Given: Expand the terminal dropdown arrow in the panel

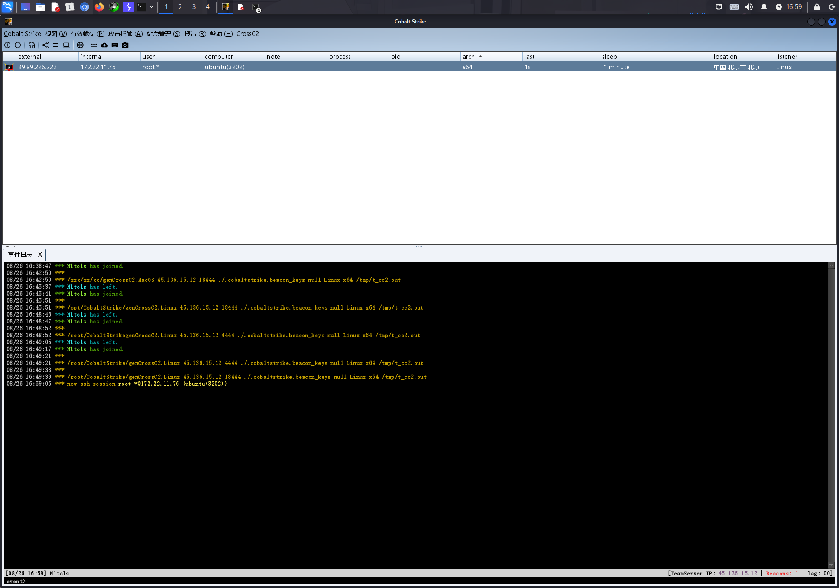Looking at the screenshot, I should pyautogui.click(x=152, y=7).
